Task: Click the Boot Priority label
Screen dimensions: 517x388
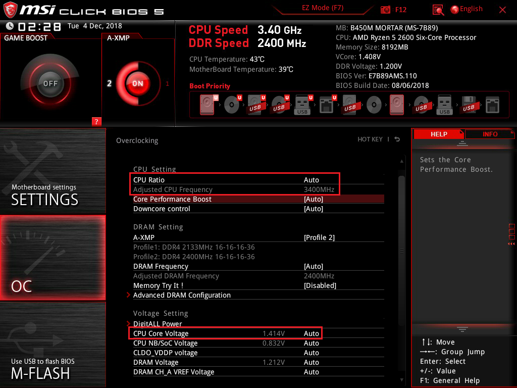Action: 210,86
